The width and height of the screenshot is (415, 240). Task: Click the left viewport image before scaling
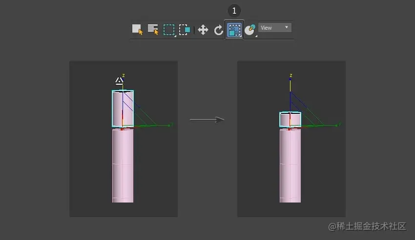(x=124, y=139)
